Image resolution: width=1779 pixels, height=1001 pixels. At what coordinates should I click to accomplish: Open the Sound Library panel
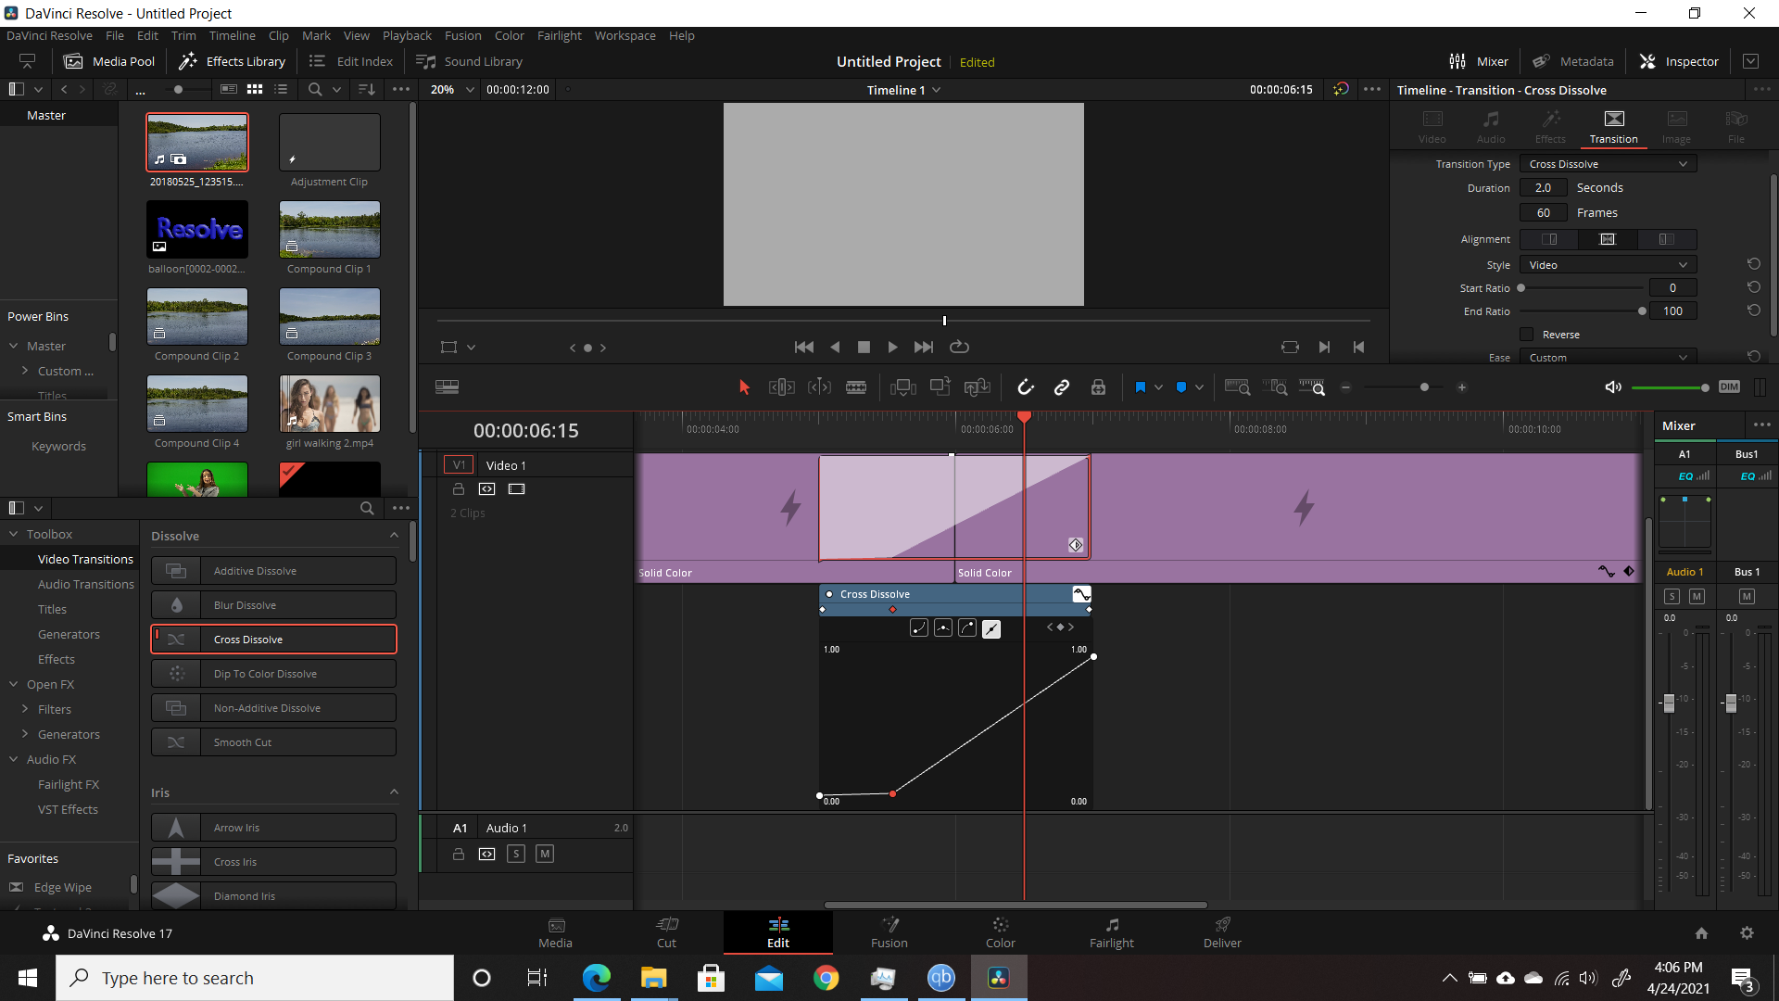(470, 61)
